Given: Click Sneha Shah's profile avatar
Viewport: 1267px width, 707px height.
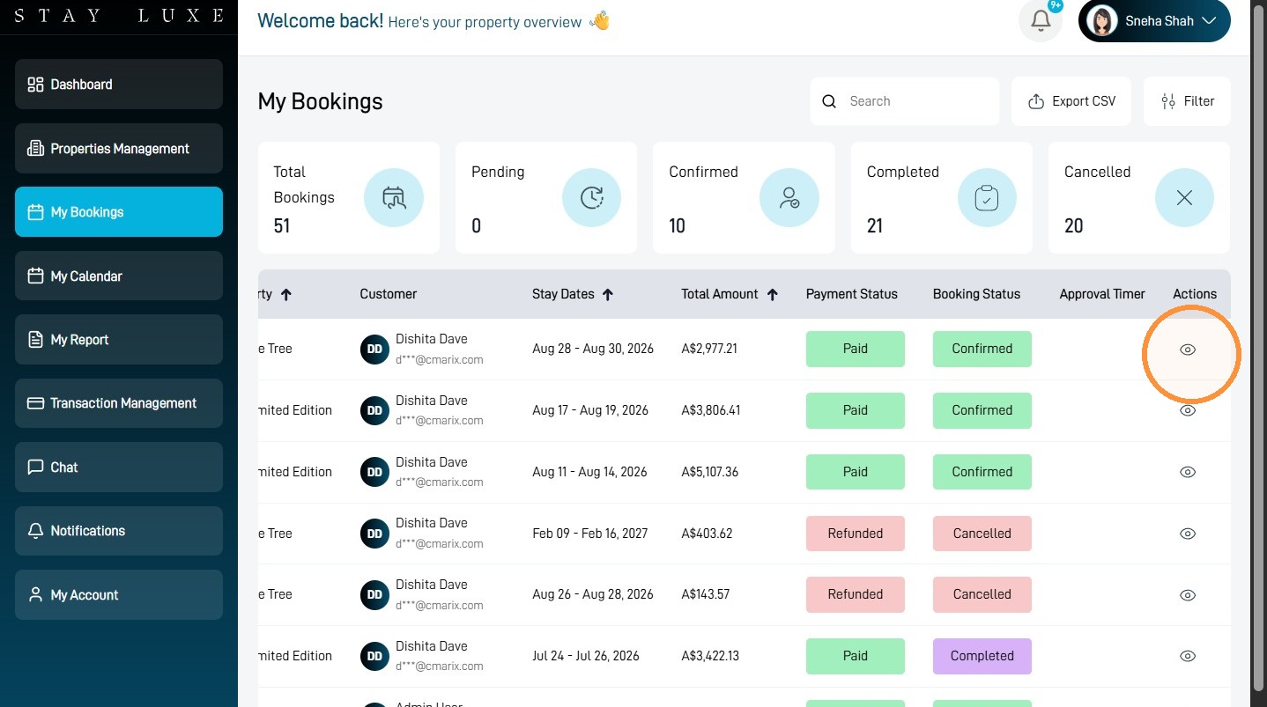Looking at the screenshot, I should tap(1101, 20).
